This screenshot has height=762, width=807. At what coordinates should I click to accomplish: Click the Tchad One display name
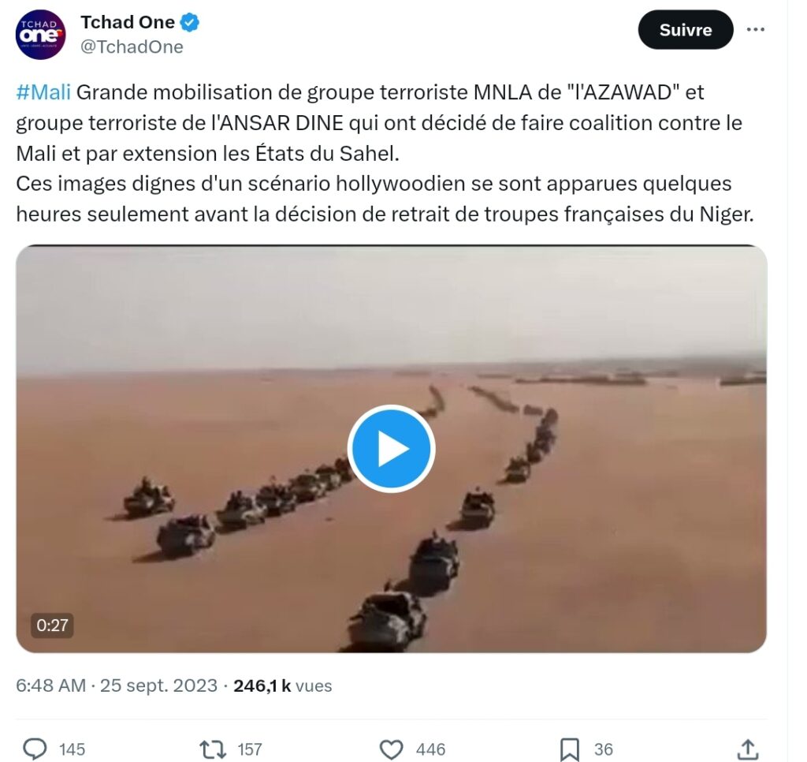[x=128, y=22]
